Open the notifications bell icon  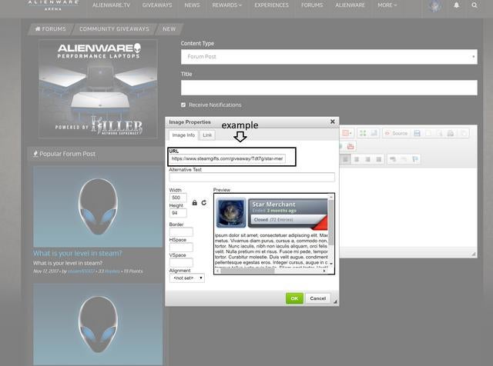tap(456, 5)
